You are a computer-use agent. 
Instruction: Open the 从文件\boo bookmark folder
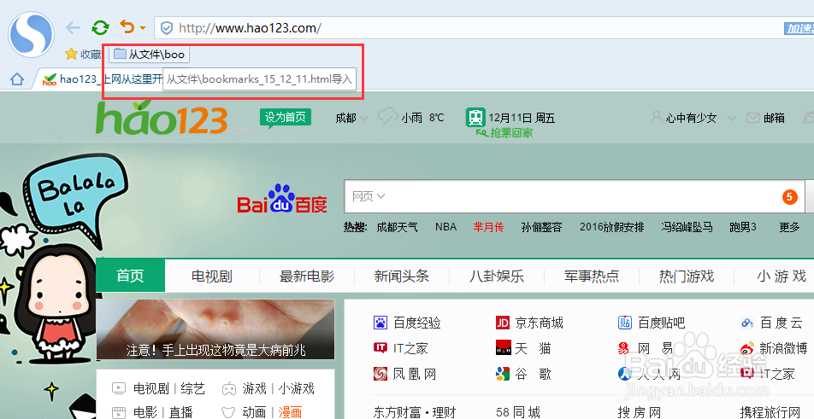click(149, 54)
